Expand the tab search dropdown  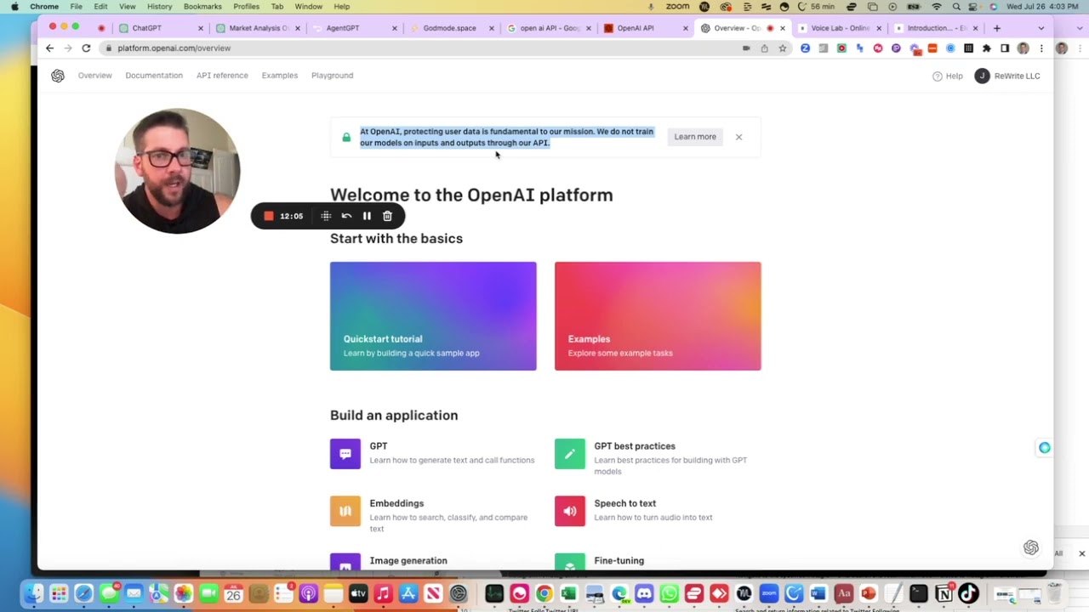[x=1041, y=28]
